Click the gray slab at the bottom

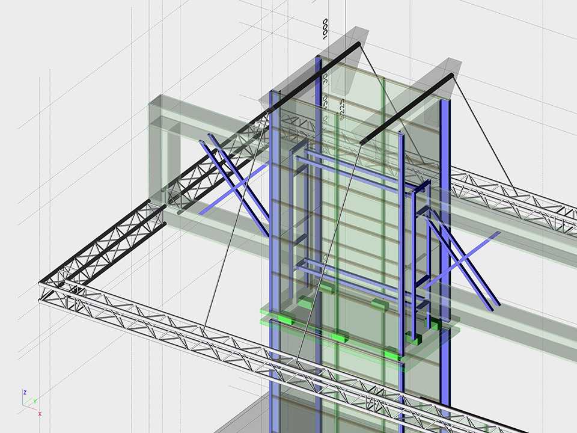pos(252,421)
